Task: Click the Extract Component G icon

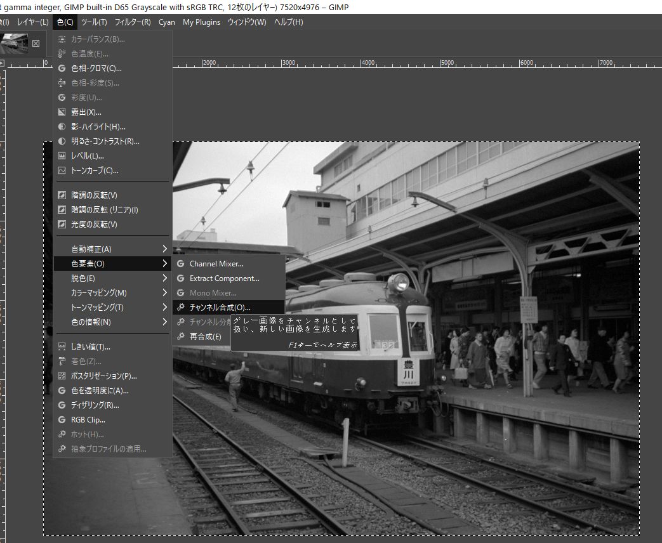Action: point(181,278)
